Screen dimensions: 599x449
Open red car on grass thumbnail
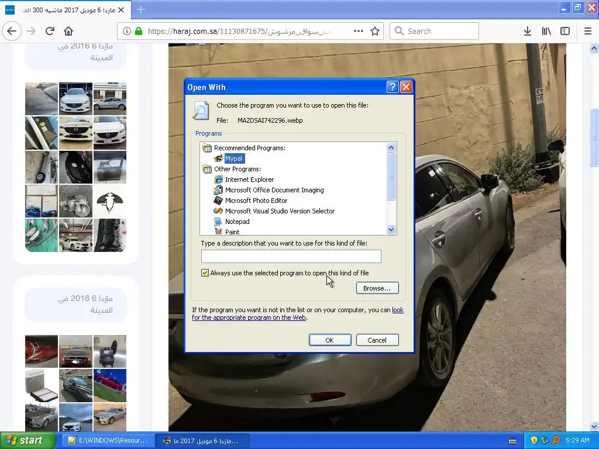click(109, 385)
